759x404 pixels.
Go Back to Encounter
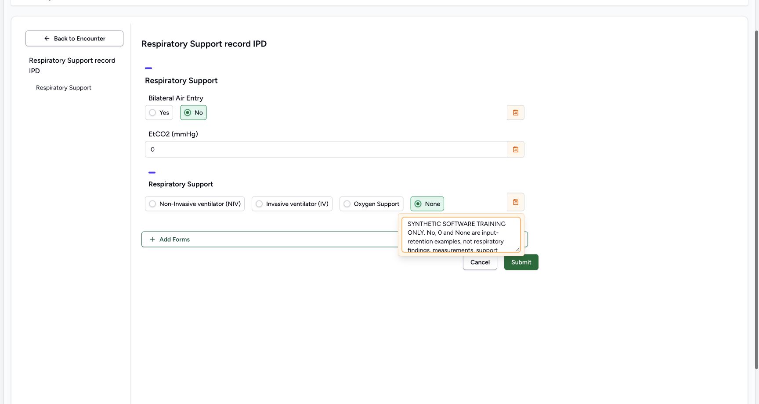click(74, 39)
